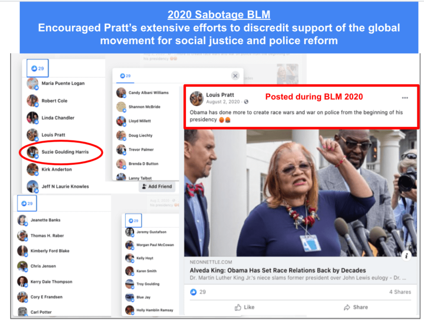This screenshot has height=321, width=424.
Task: Click Add Friend button
Action: click(157, 186)
